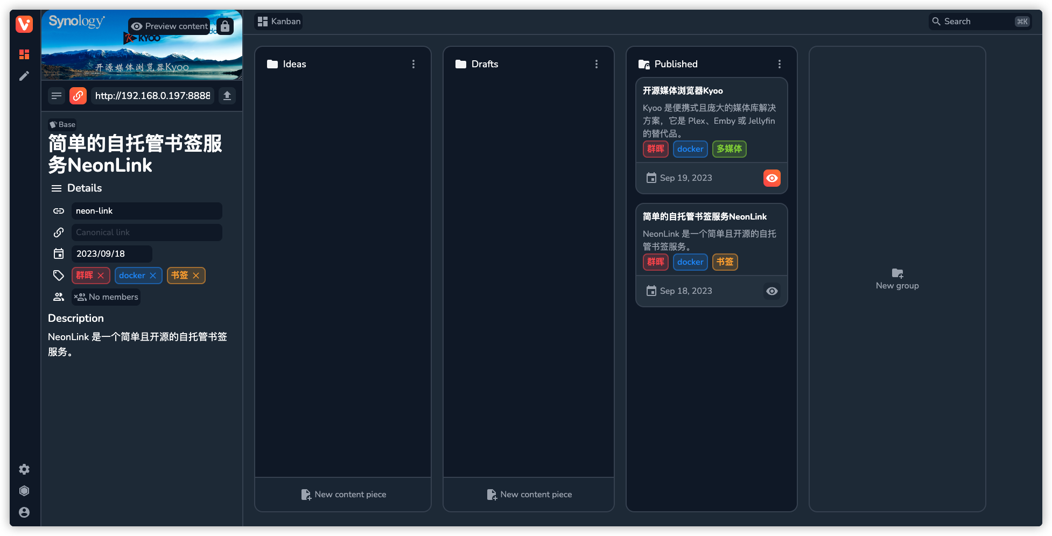Click the Drafts folder icon
1052x536 pixels.
(461, 64)
